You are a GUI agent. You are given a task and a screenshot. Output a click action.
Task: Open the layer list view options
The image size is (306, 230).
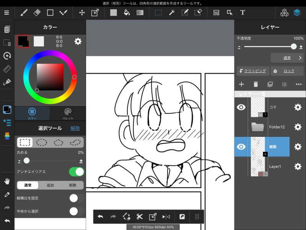pyautogui.click(x=284, y=84)
